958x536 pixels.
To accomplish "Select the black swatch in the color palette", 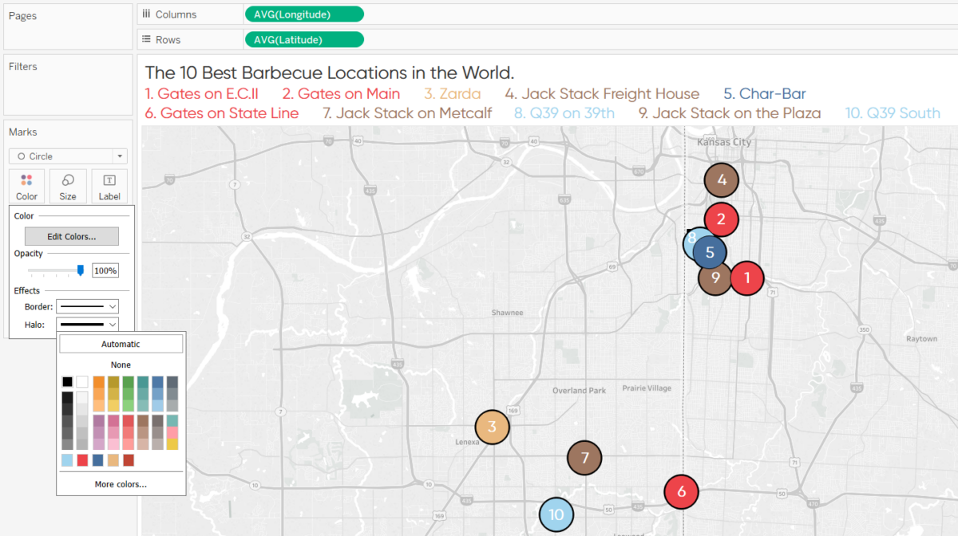I will 67,382.
